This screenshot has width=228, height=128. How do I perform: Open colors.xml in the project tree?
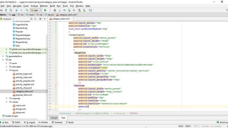point(19,106)
